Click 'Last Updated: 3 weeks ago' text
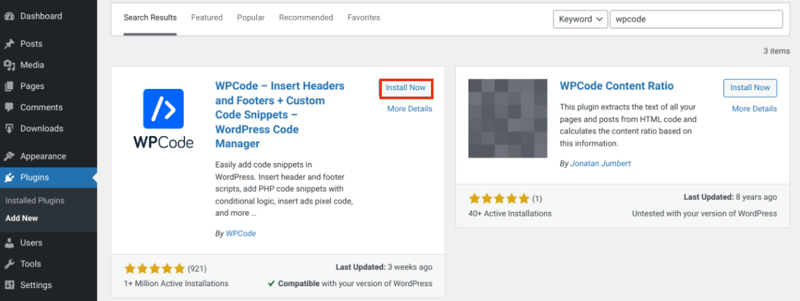 click(384, 267)
